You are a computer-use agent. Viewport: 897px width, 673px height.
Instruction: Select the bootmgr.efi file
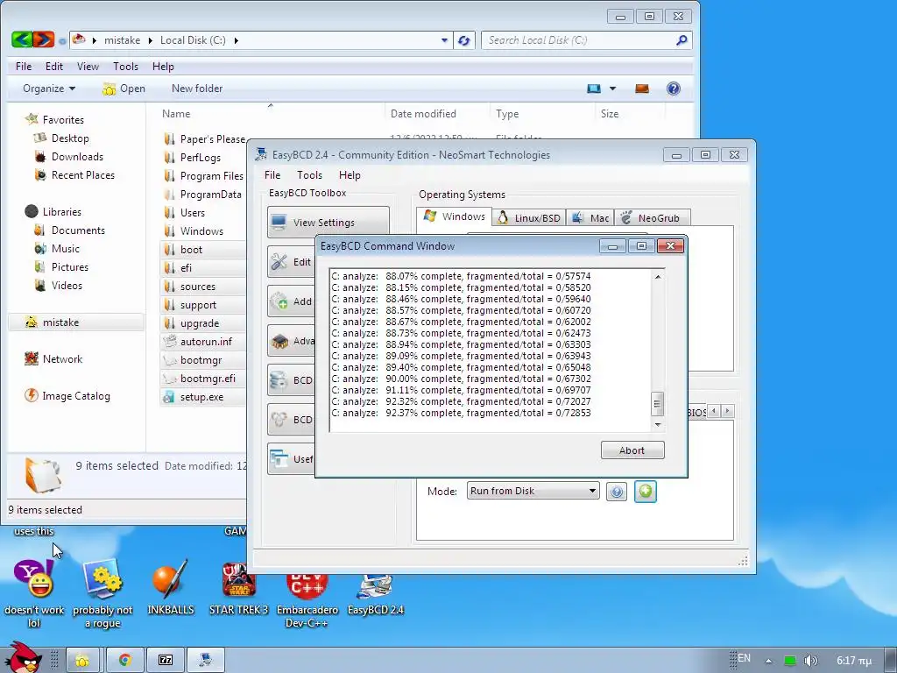207,379
